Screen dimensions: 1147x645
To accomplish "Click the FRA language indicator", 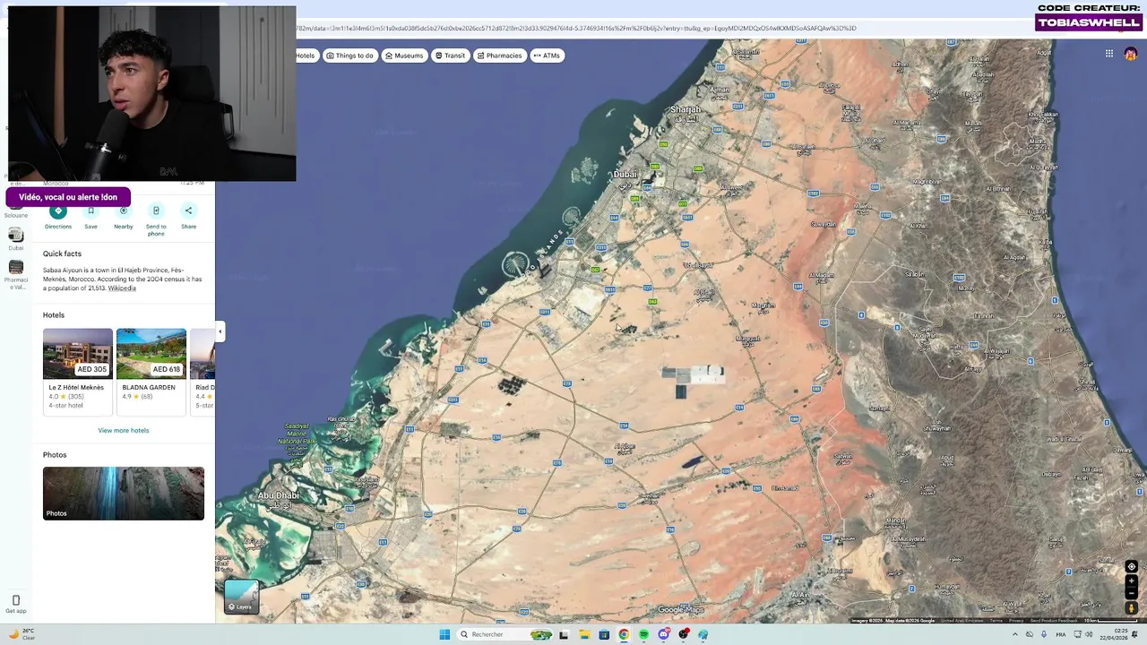I will tap(1061, 634).
